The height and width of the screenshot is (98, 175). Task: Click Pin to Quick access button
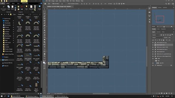4,8
